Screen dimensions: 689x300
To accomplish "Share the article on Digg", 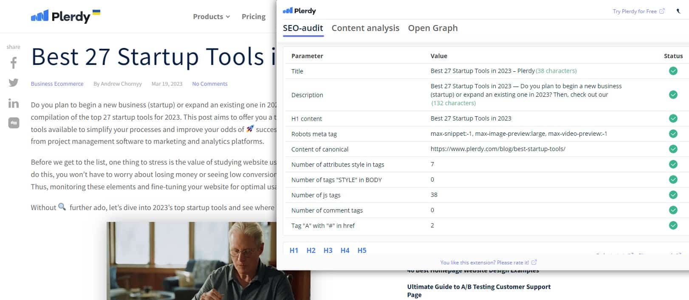I will tap(14, 123).
